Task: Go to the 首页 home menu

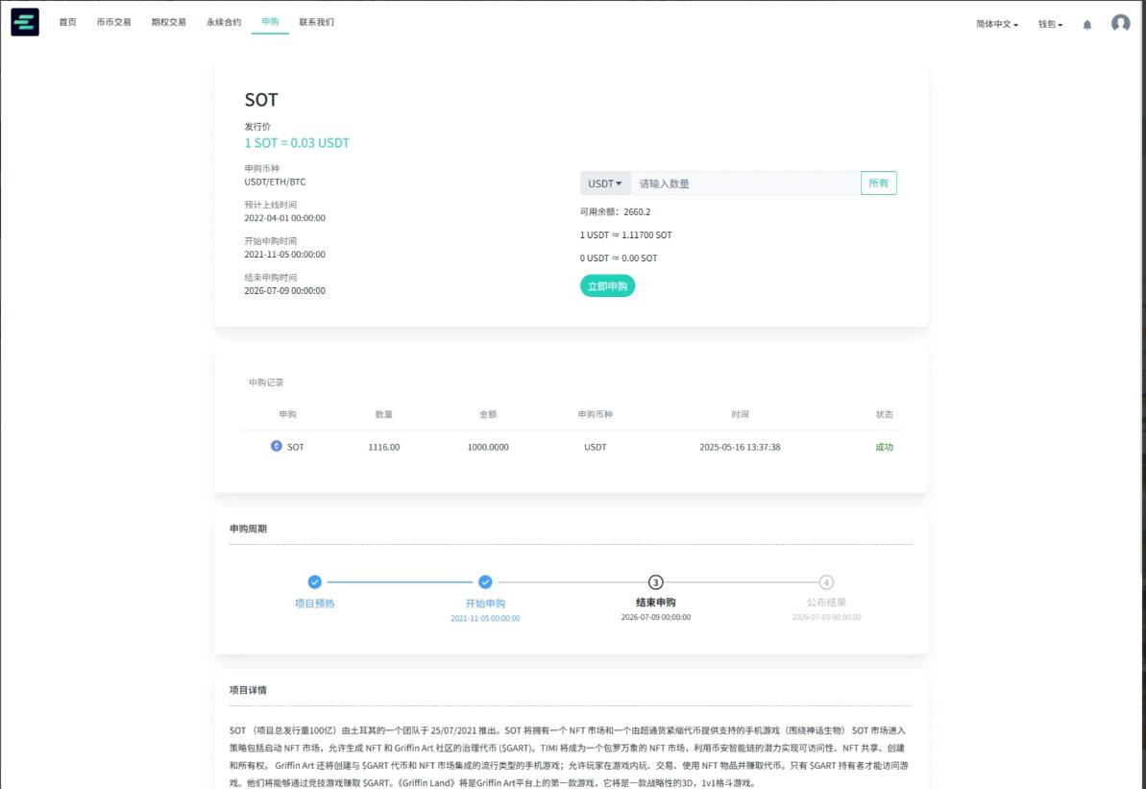Action: pyautogui.click(x=67, y=22)
